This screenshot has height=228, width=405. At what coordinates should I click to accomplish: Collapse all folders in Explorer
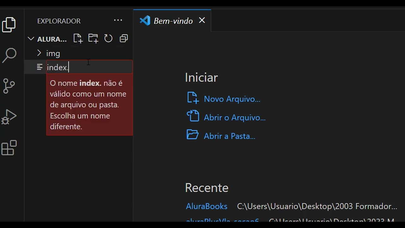(x=124, y=39)
